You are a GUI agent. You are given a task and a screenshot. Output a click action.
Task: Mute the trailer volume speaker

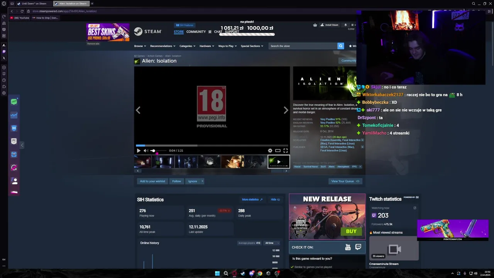coord(145,151)
